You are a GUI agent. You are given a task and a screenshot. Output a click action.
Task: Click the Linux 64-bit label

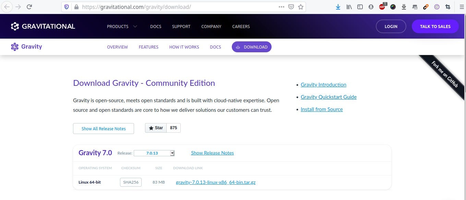(x=89, y=182)
